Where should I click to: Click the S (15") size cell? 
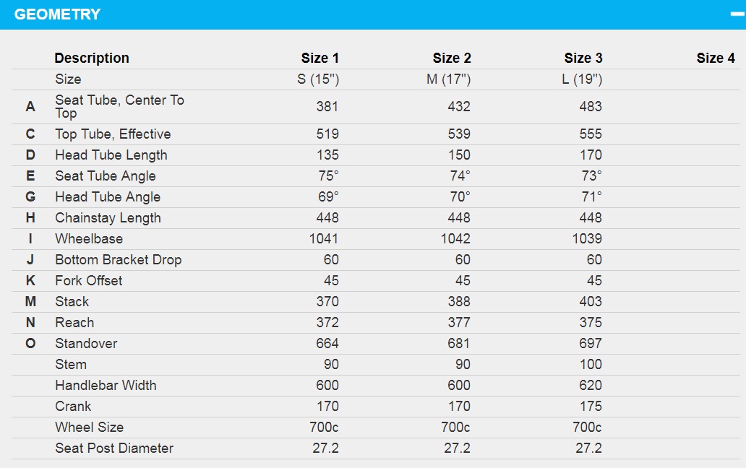click(x=318, y=79)
